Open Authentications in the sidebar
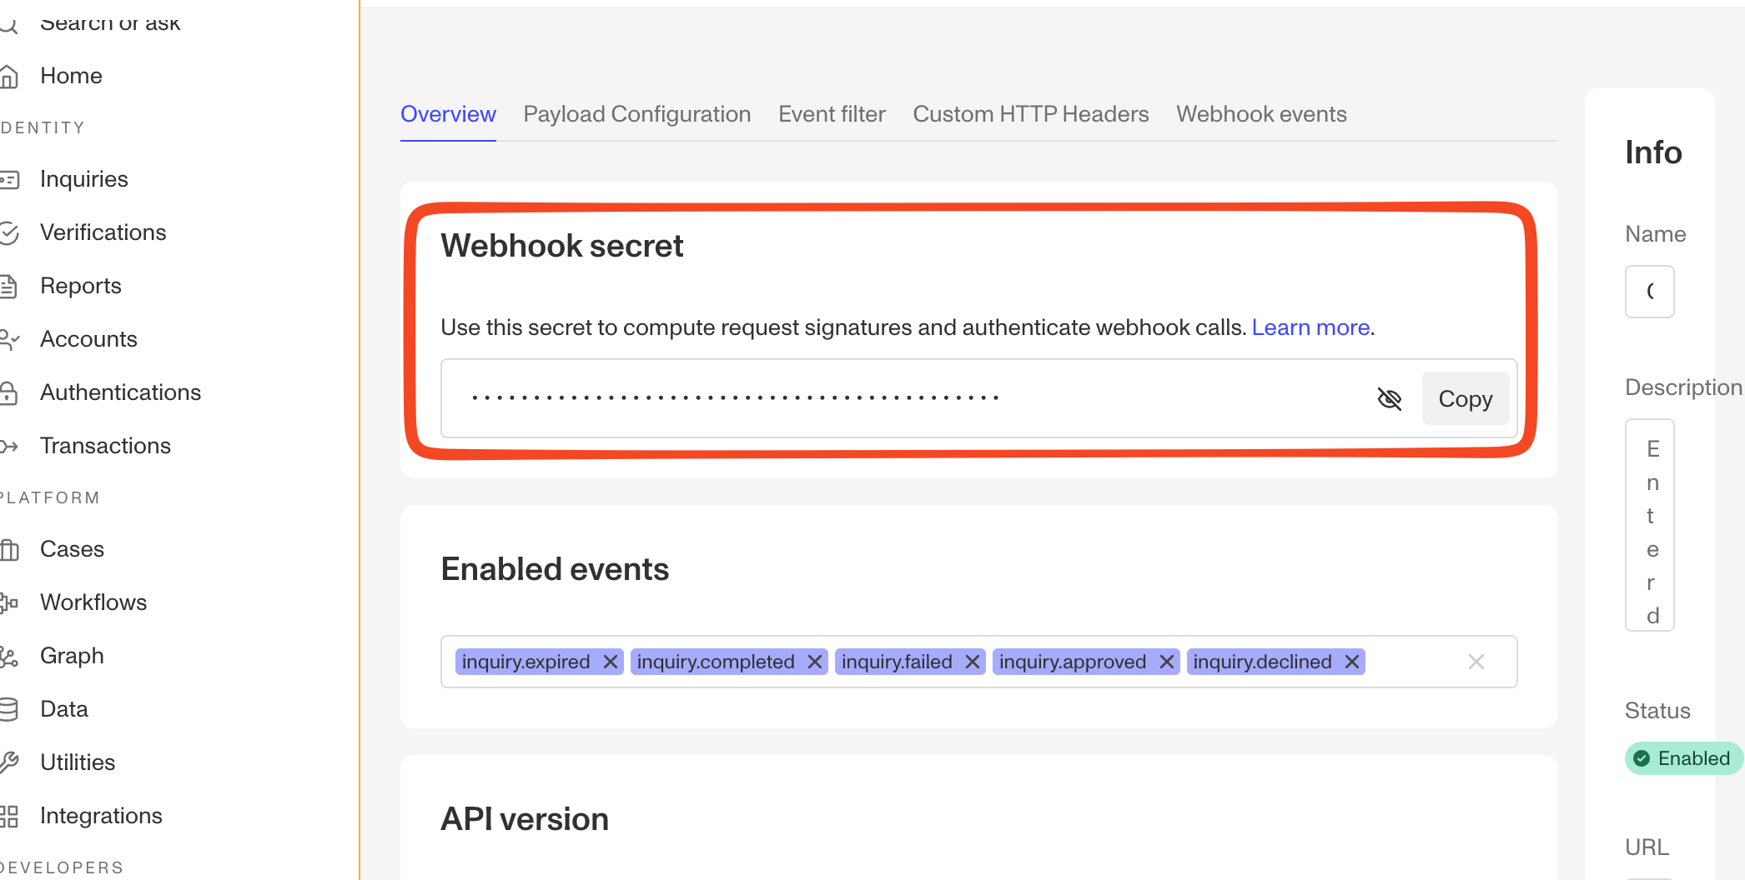This screenshot has height=880, width=1745. click(120, 392)
